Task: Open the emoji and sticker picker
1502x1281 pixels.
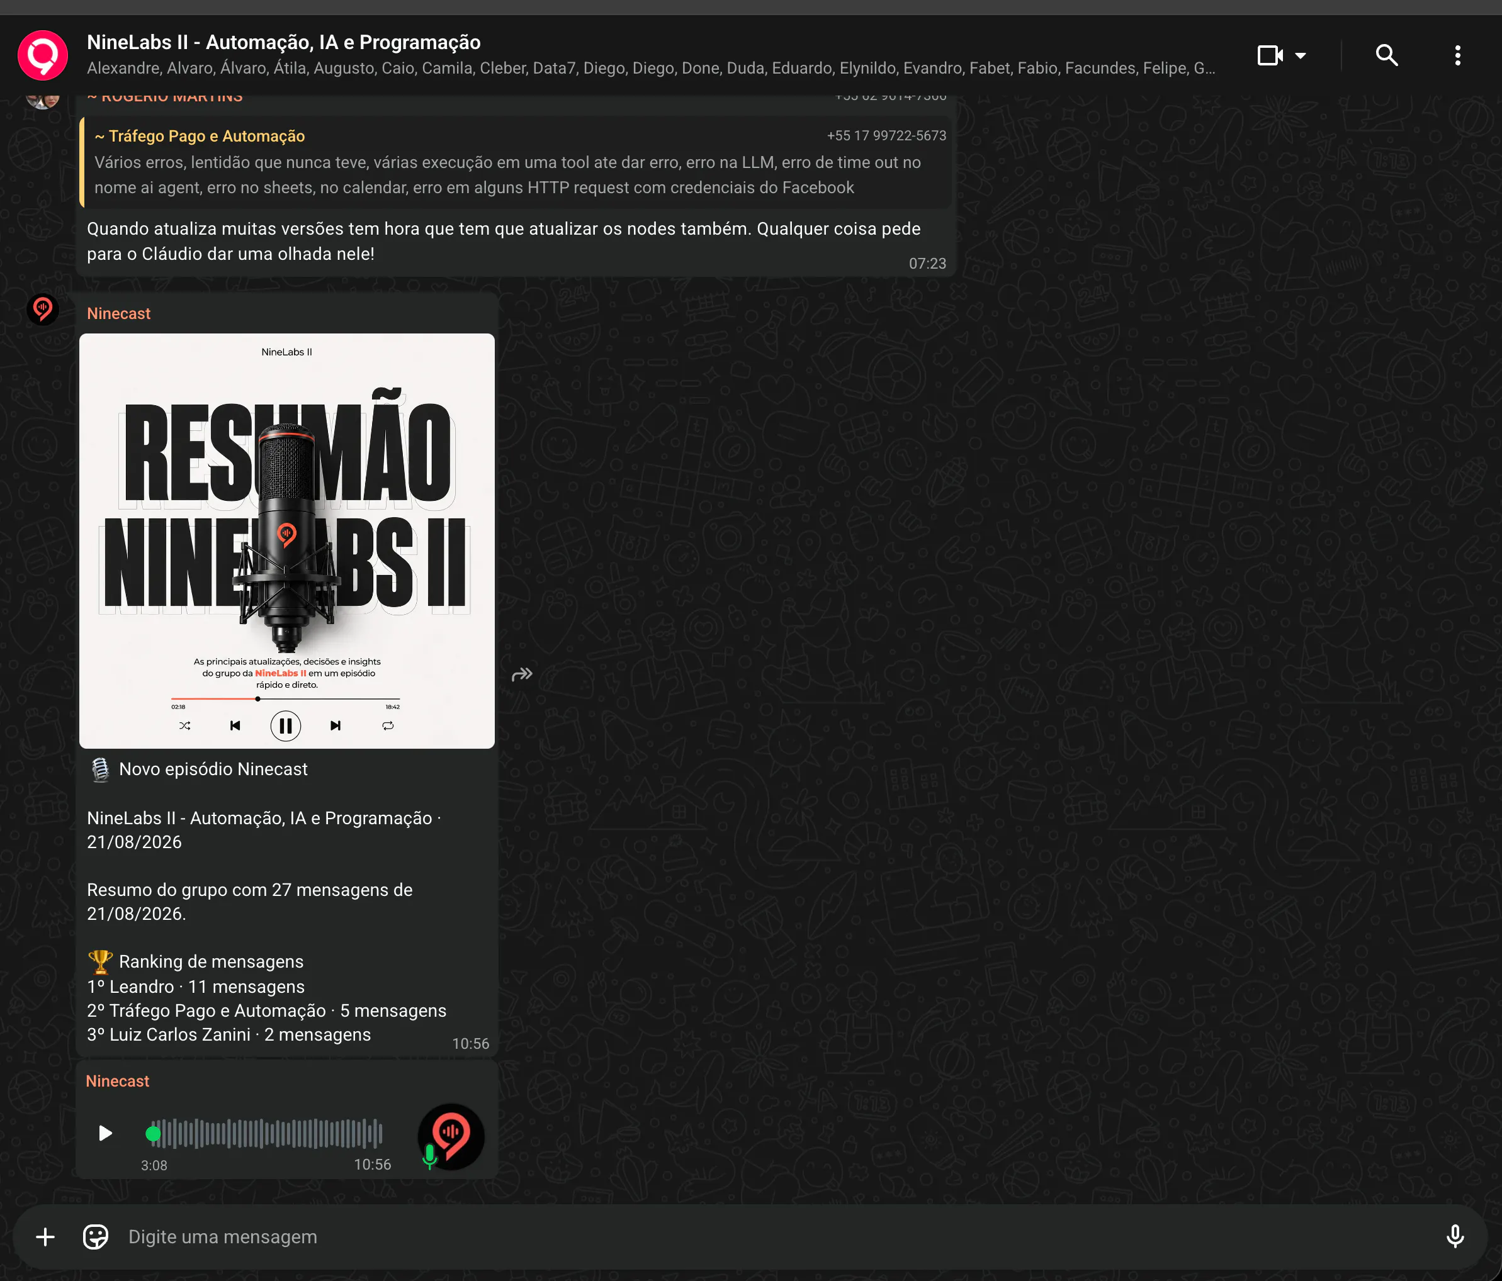Action: [x=96, y=1237]
